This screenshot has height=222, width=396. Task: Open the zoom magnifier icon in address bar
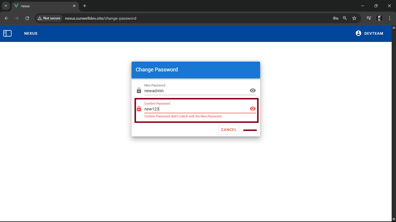(345, 18)
